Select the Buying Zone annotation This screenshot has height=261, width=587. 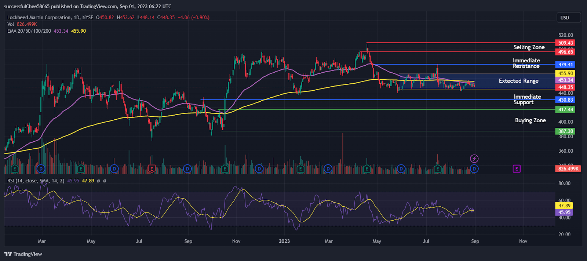click(x=531, y=120)
